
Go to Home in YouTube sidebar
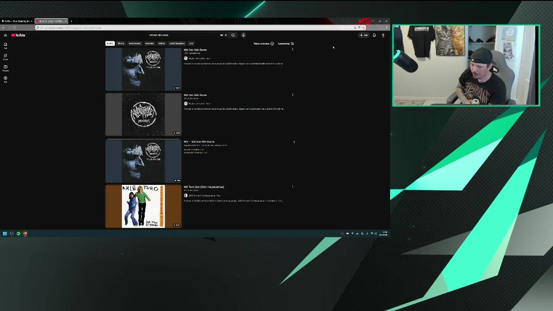coord(6,46)
